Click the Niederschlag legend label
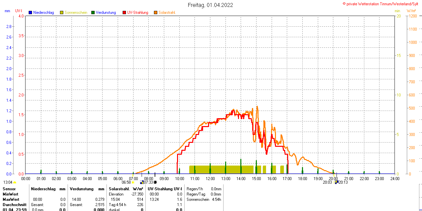This screenshot has height=211, width=422. pyautogui.click(x=44, y=13)
